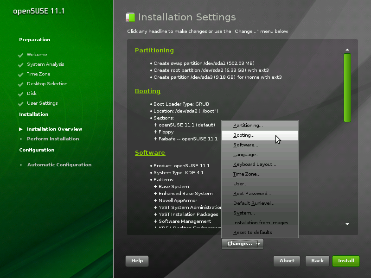This screenshot has height=278, width=371.
Task: Choose Default Runlevel... from the Change menu
Action: (x=260, y=203)
